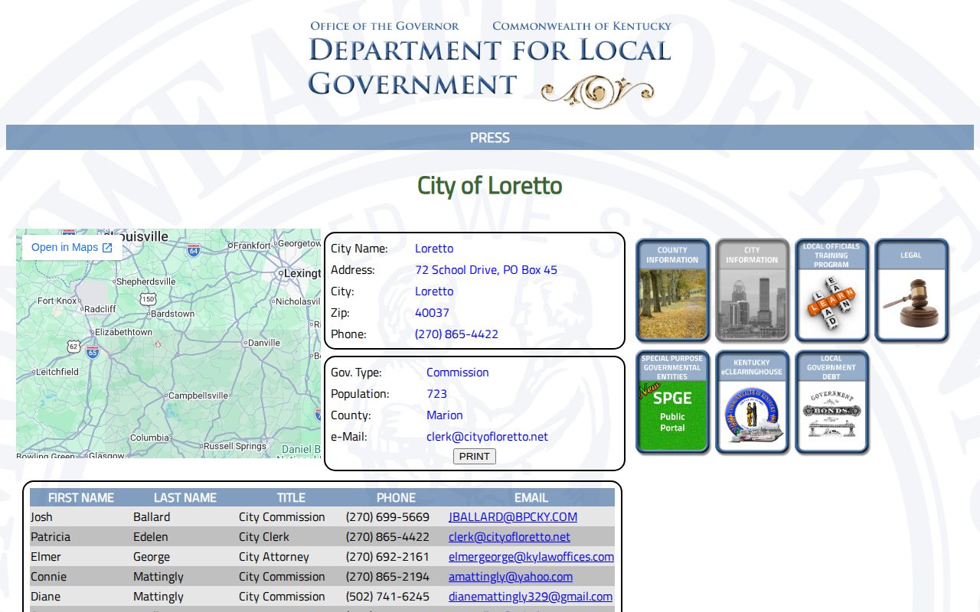
Task: Click the FIRST NAME column header
Action: (x=81, y=497)
